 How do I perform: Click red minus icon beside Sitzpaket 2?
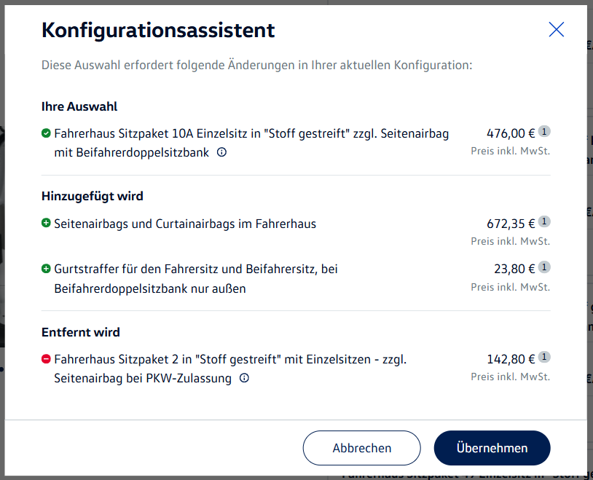click(46, 359)
